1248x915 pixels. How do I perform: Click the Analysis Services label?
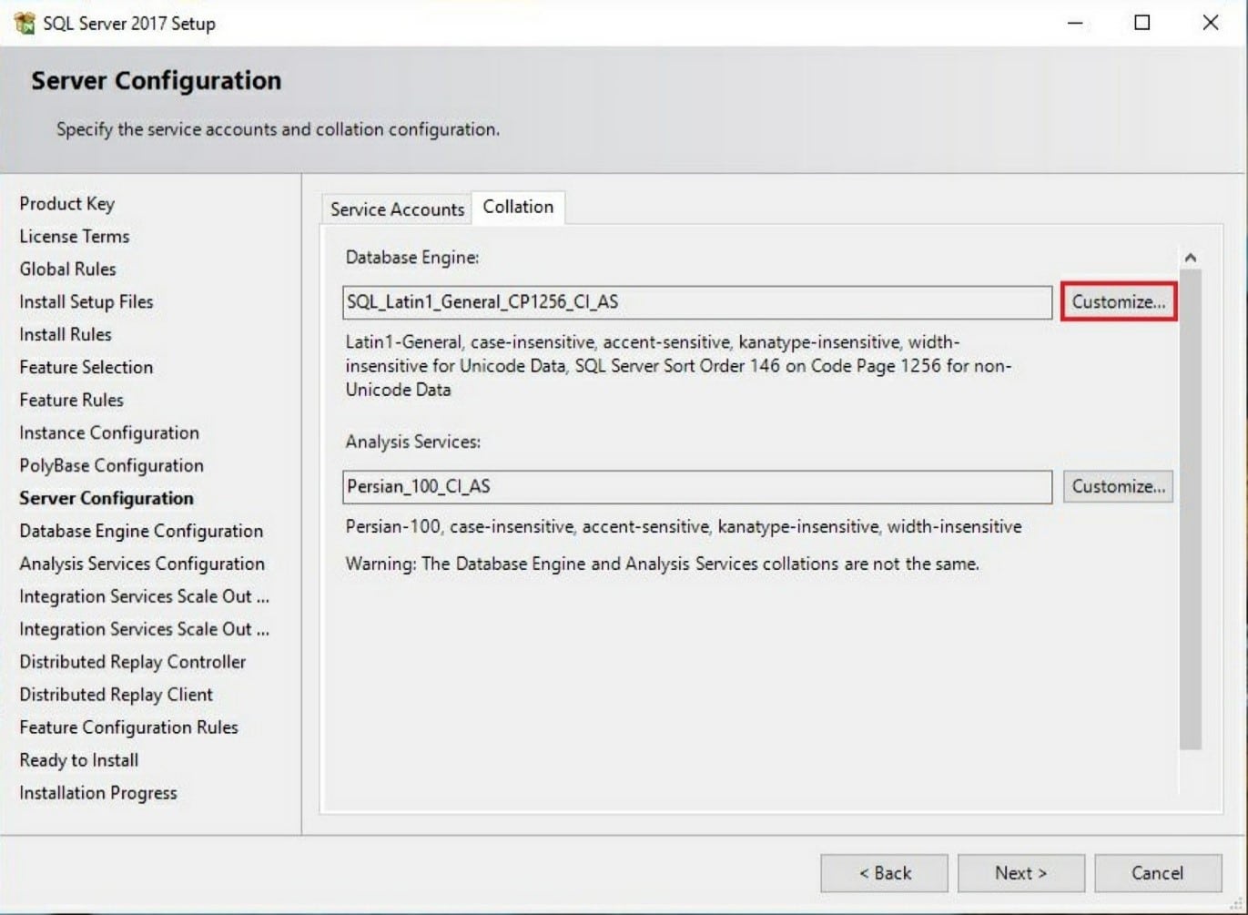(x=413, y=442)
